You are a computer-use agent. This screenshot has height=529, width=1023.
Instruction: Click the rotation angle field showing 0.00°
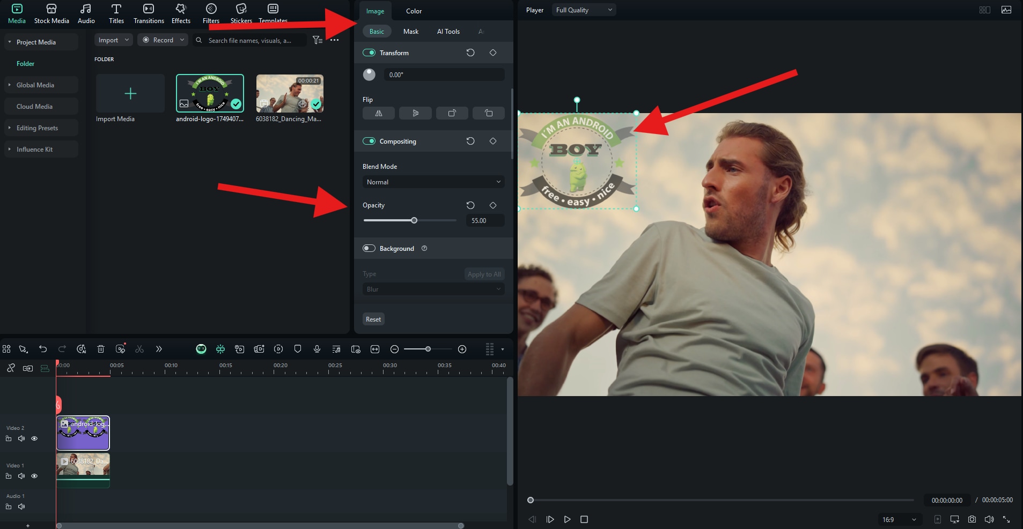pyautogui.click(x=444, y=74)
